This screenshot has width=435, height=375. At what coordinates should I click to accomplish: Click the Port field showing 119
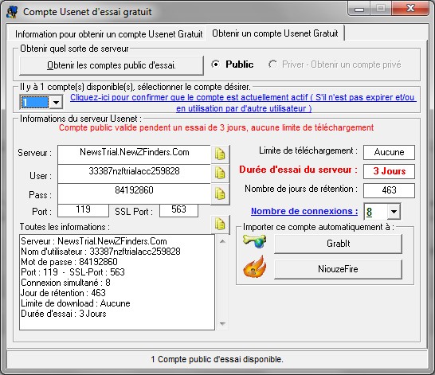83,210
